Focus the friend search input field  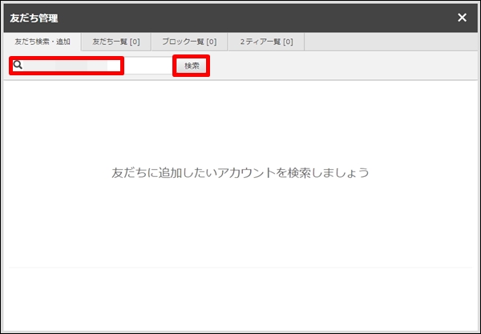click(x=92, y=65)
